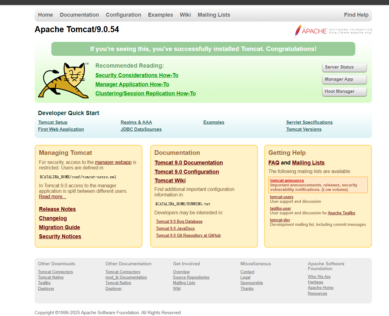
Task: Click the manager webapp link
Action: pos(113,162)
